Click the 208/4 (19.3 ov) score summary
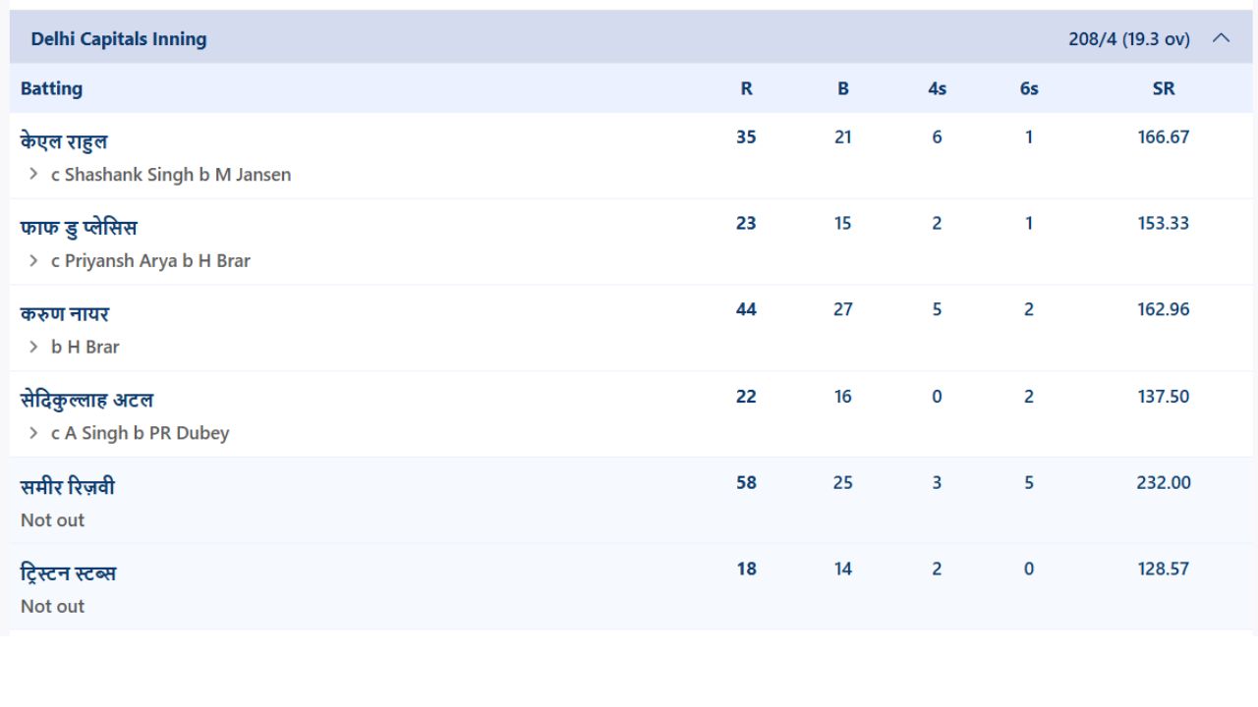The image size is (1258, 707). click(x=1129, y=39)
